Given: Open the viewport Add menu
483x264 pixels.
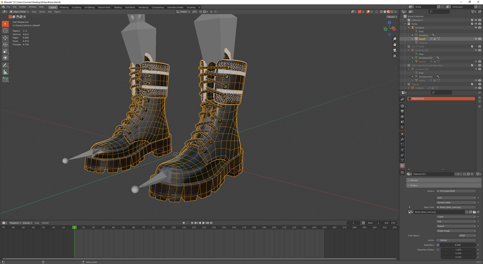Looking at the screenshot, I should (x=50, y=12).
